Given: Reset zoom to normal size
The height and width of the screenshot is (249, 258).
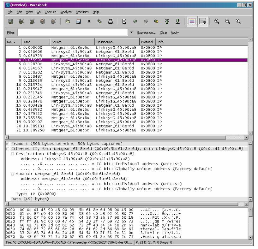Looking at the screenshot, I should 238,21.
